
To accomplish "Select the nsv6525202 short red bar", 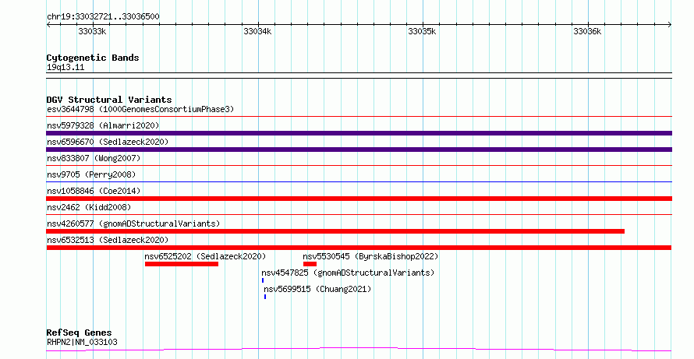I will pyautogui.click(x=182, y=264).
